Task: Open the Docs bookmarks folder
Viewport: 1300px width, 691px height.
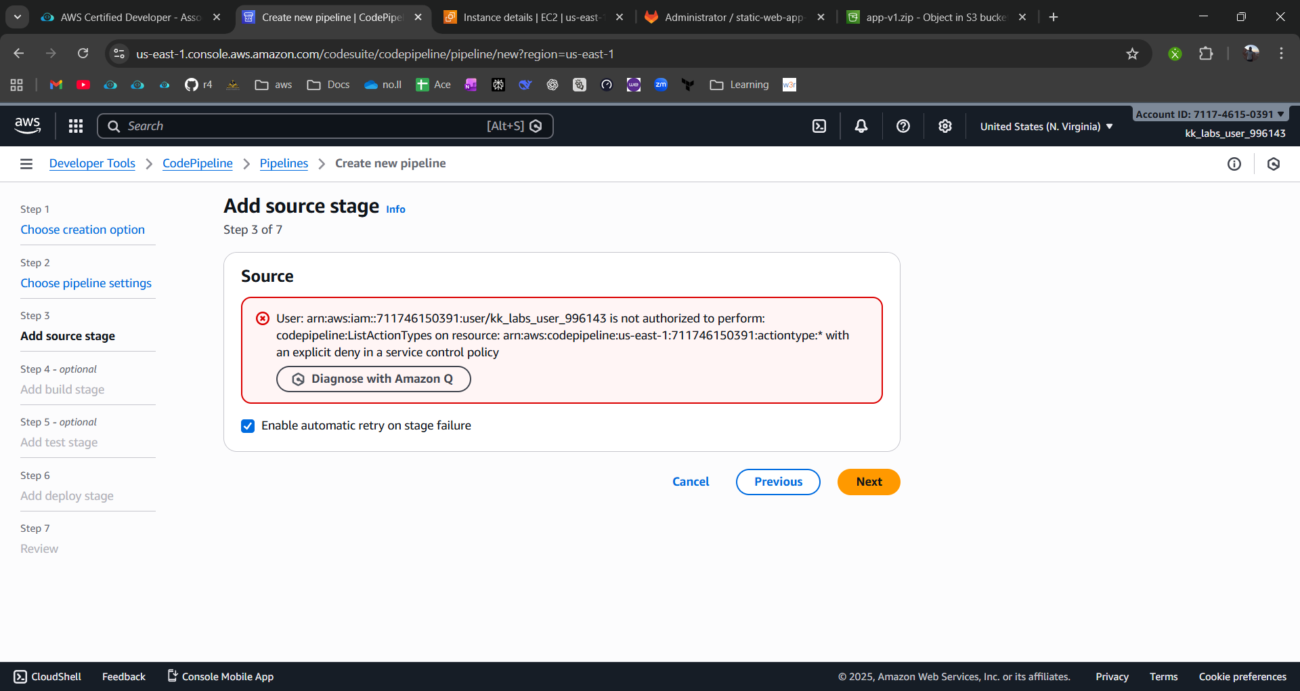Action: [x=328, y=85]
